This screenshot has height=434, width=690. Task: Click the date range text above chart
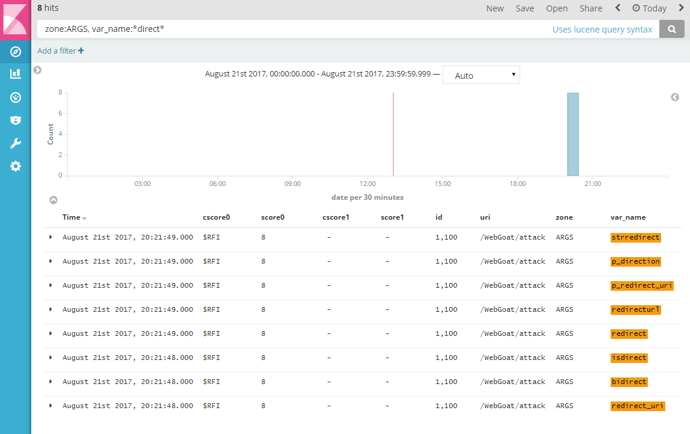click(318, 74)
